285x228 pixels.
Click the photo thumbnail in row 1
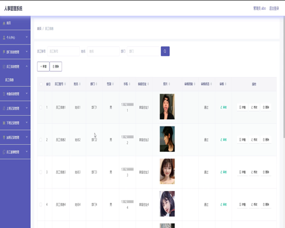pos(167,107)
